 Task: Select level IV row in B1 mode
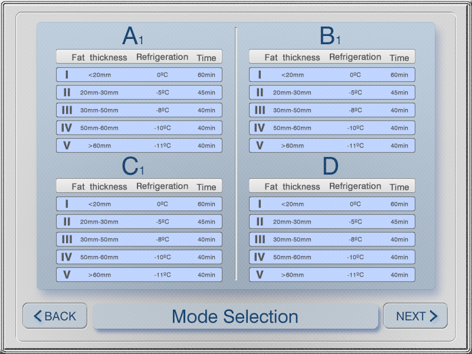332,128
